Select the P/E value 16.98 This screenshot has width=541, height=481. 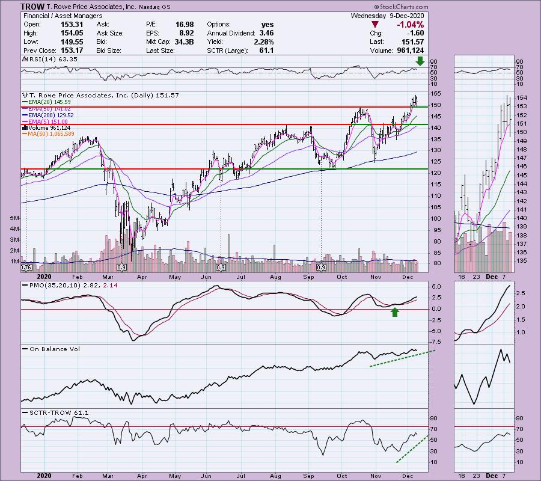click(185, 25)
